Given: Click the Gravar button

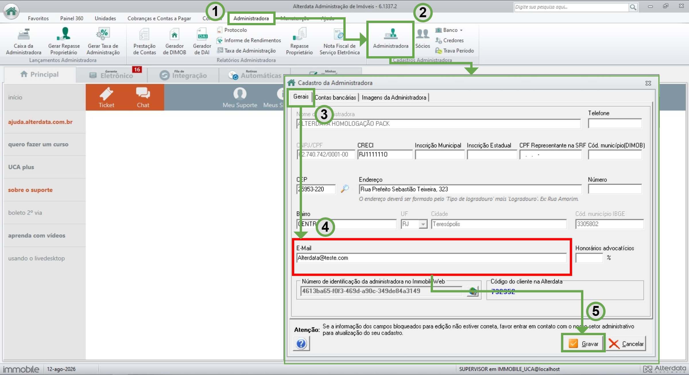Looking at the screenshot, I should coord(583,343).
